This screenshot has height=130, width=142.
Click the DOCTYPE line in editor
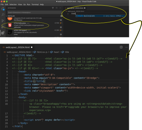coord(23,55)
